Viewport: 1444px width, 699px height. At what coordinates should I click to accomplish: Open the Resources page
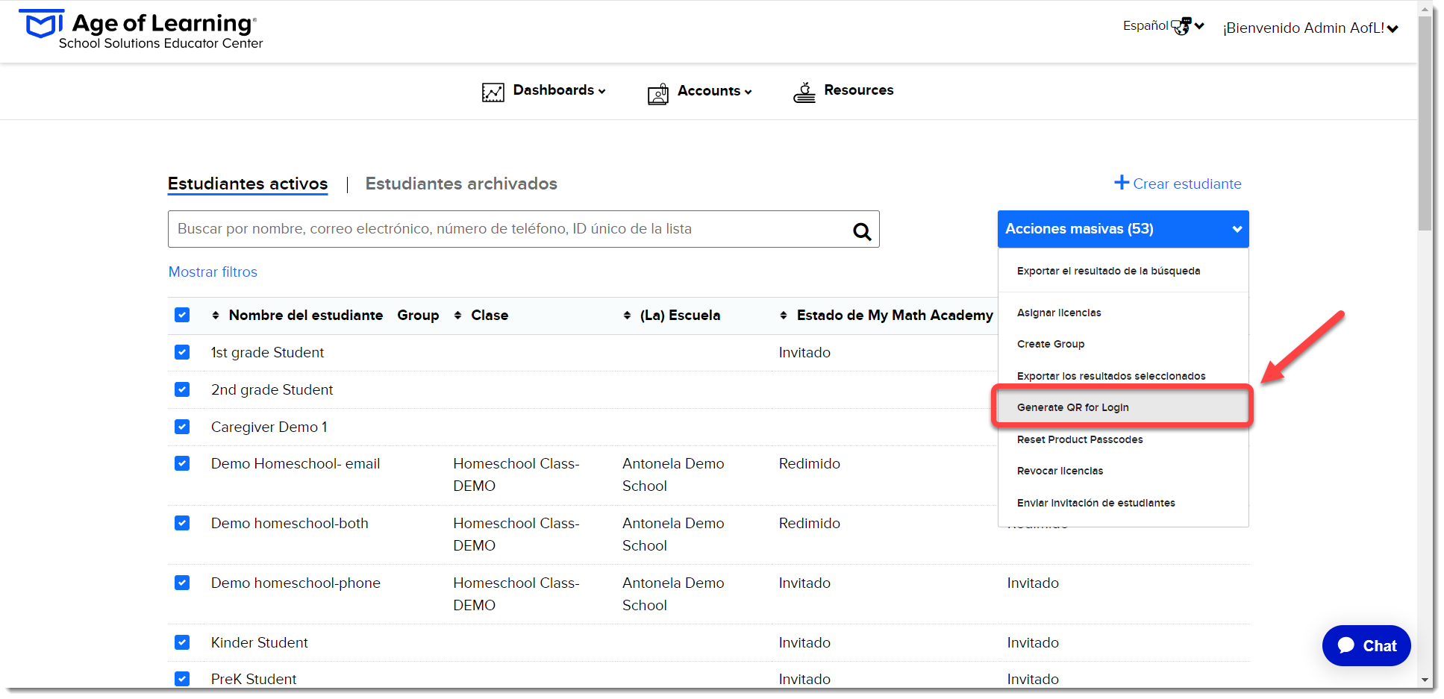(858, 90)
